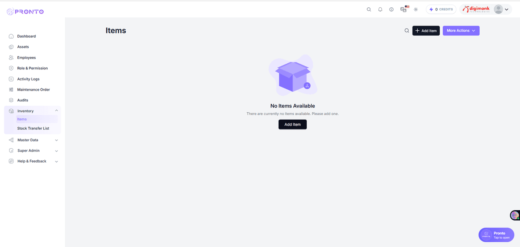The image size is (520, 247).
Task: Click the Master Data hierarchy icon
Action: [12, 140]
